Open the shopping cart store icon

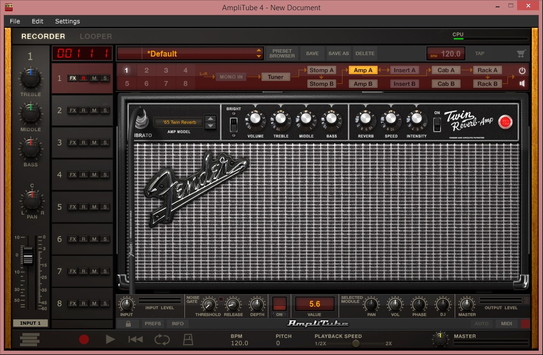pyautogui.click(x=521, y=54)
